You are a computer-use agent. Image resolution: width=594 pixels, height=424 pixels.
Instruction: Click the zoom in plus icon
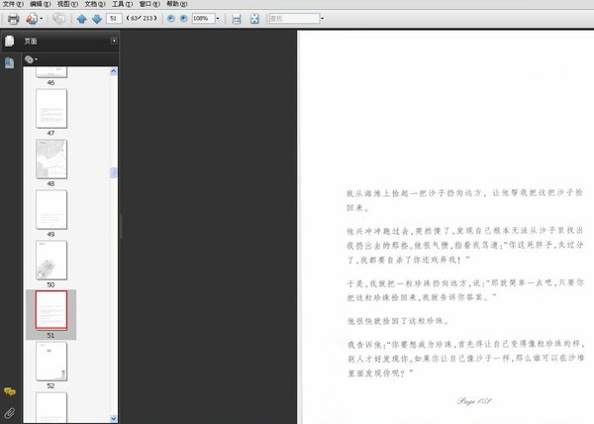(x=184, y=18)
